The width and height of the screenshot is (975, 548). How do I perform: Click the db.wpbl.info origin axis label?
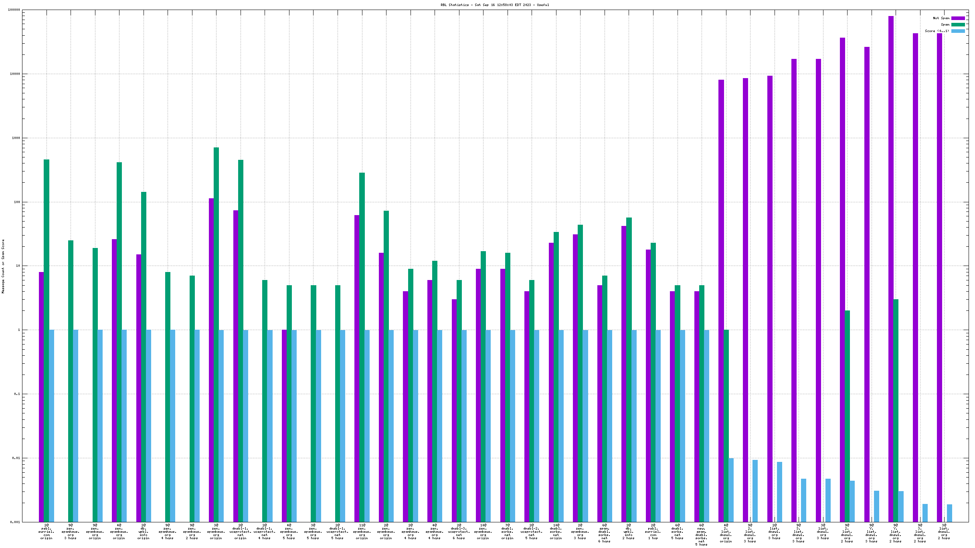click(144, 532)
